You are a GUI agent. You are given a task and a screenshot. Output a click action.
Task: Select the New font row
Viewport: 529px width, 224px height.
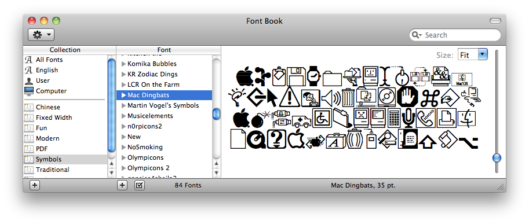click(165, 137)
